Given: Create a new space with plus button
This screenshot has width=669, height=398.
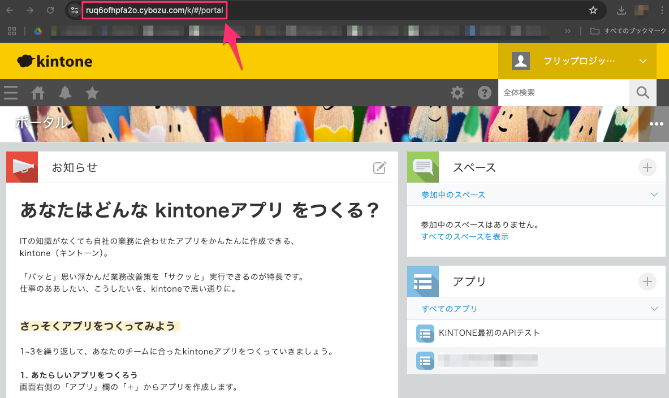Looking at the screenshot, I should pyautogui.click(x=648, y=167).
